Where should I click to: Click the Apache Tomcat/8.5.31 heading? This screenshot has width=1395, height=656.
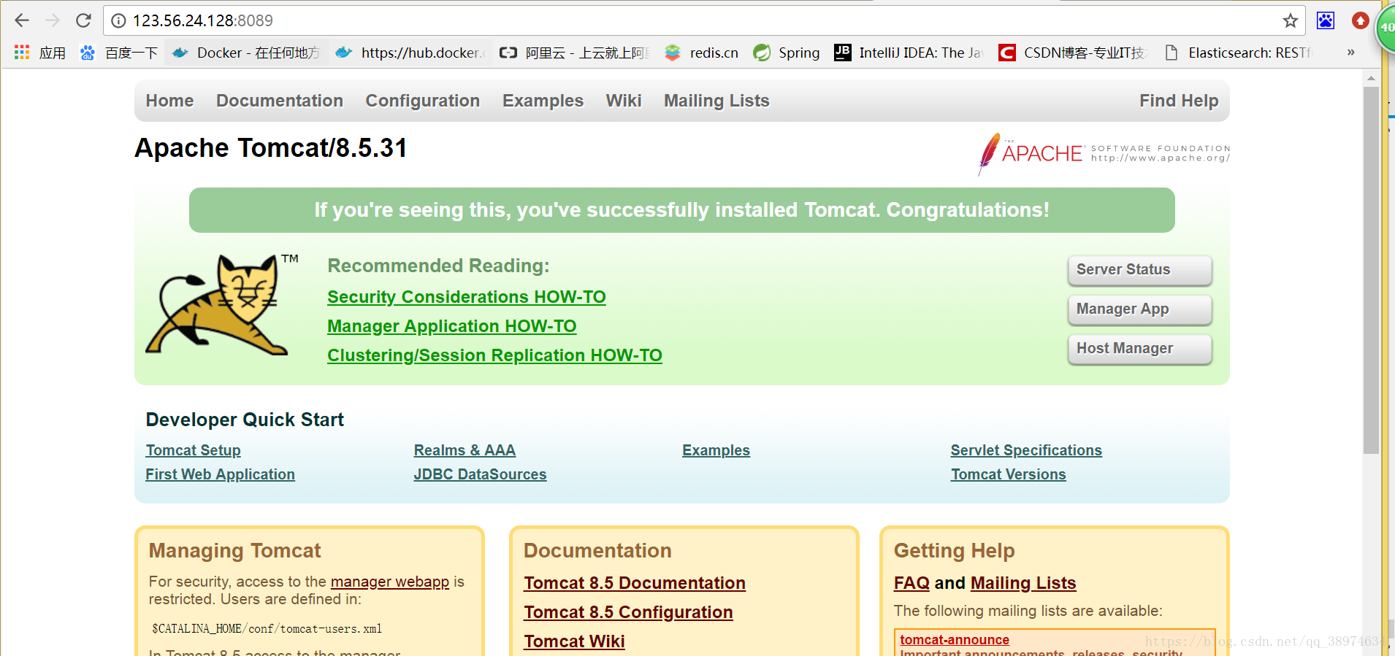271,148
